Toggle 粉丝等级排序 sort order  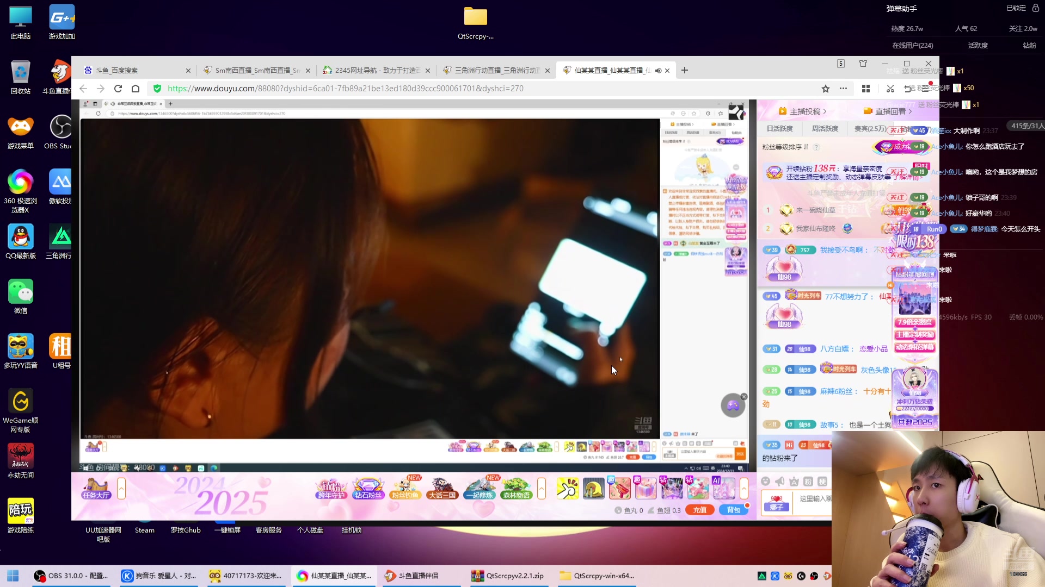pyautogui.click(x=785, y=147)
